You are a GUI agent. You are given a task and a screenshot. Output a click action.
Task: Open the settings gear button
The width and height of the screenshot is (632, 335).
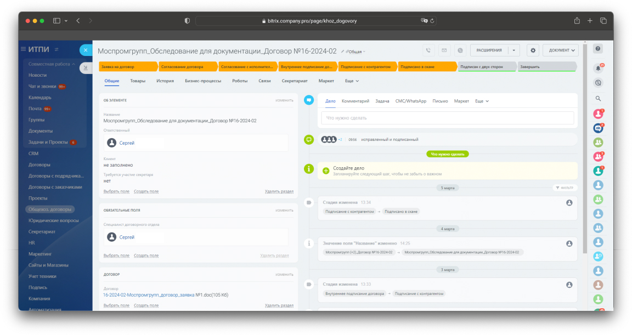pyautogui.click(x=533, y=50)
